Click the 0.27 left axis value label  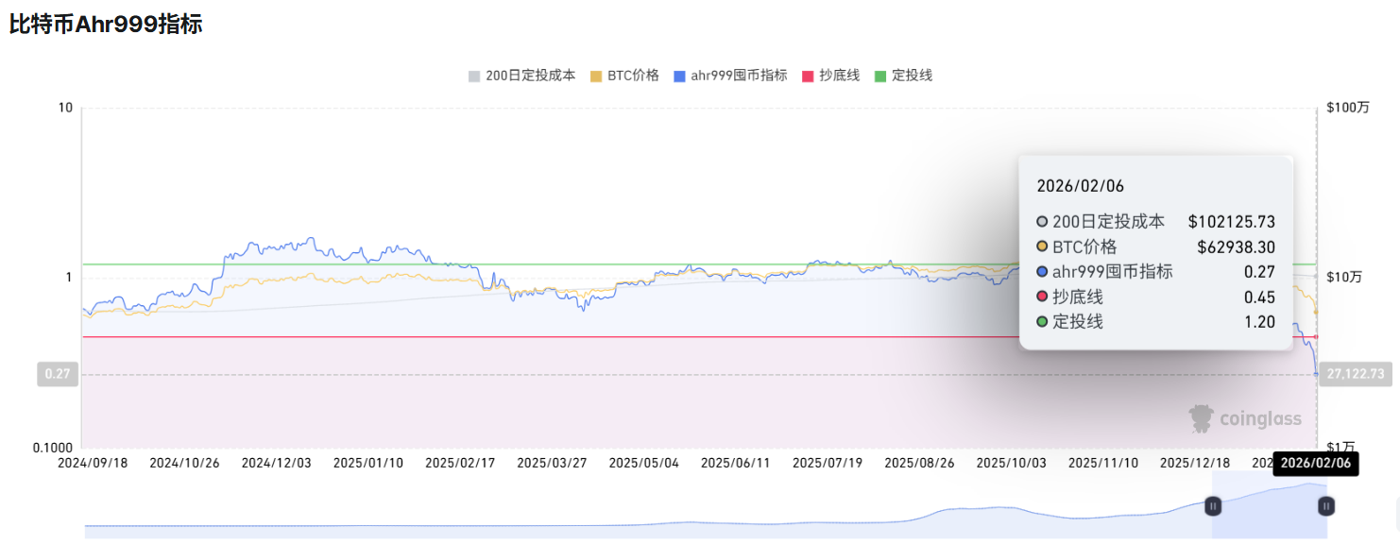pyautogui.click(x=56, y=374)
